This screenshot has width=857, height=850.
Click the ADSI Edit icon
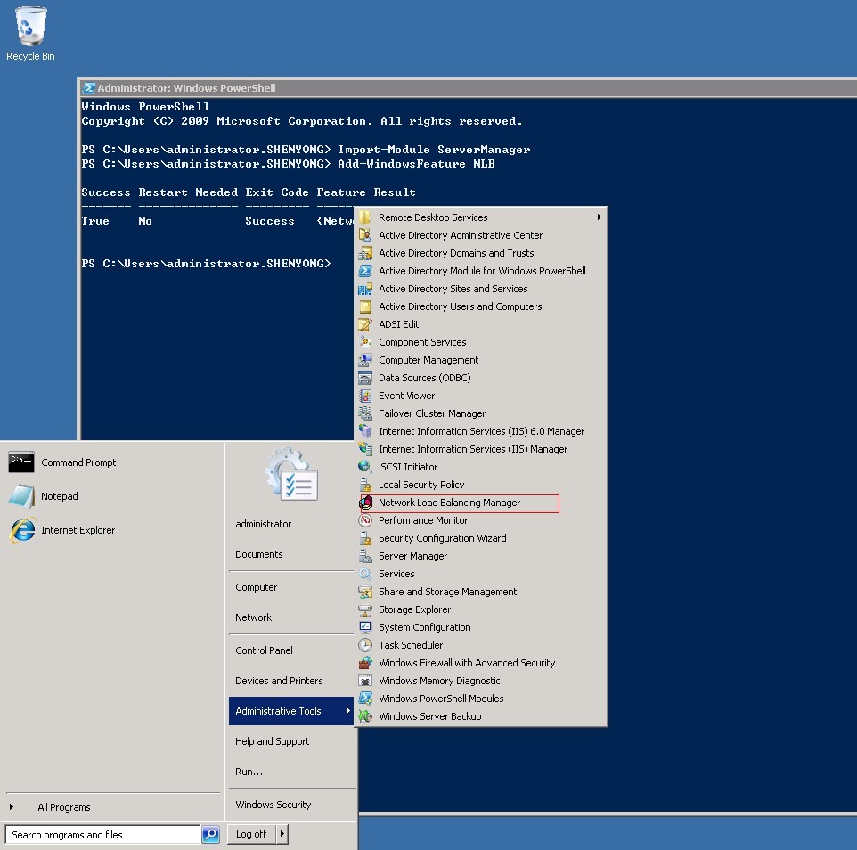tap(365, 324)
